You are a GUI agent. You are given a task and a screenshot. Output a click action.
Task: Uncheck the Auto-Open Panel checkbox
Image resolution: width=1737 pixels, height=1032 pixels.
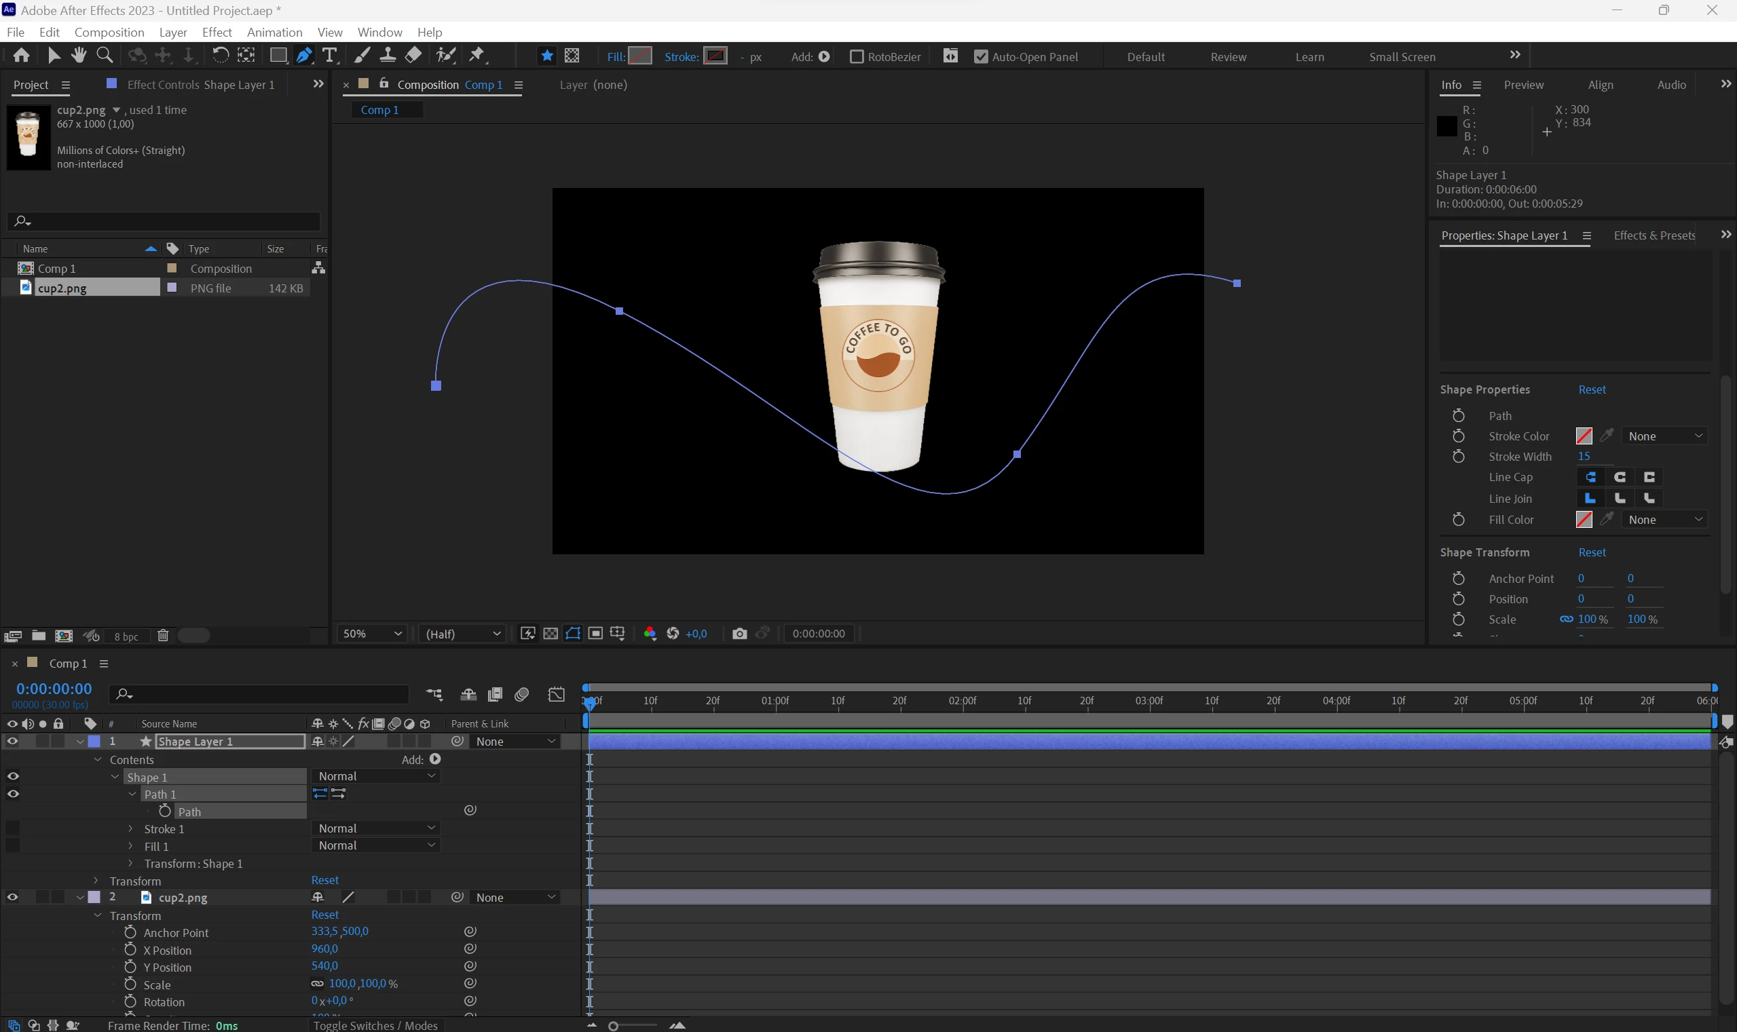click(x=981, y=57)
